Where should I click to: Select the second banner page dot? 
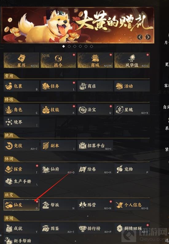(x=69, y=46)
